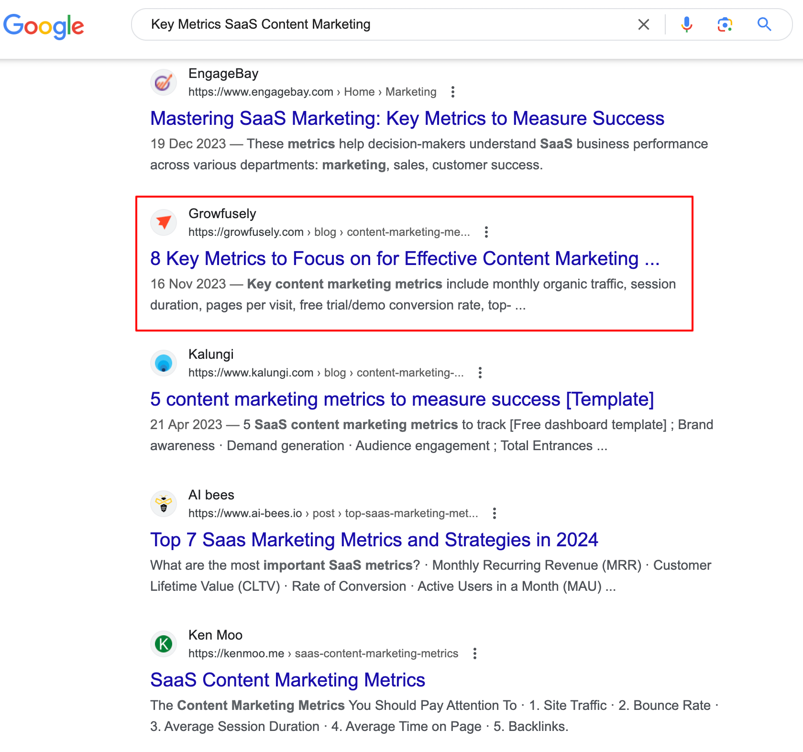The image size is (803, 752).
Task: Open 5 content marketing metrics Template link
Action: click(x=402, y=399)
